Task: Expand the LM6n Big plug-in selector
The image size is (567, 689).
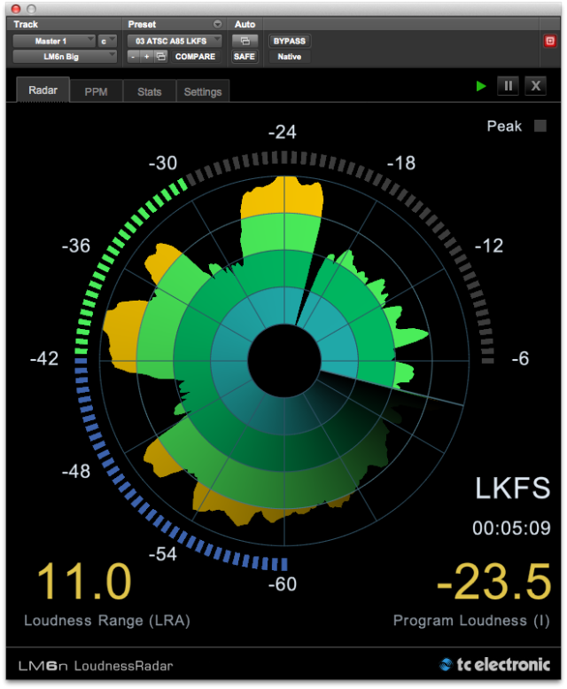Action: [65, 57]
